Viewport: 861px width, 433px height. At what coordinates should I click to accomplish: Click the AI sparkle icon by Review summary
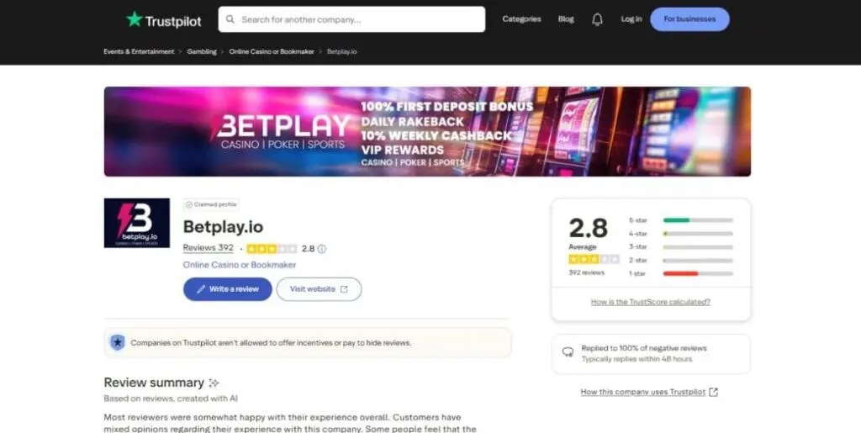click(214, 383)
